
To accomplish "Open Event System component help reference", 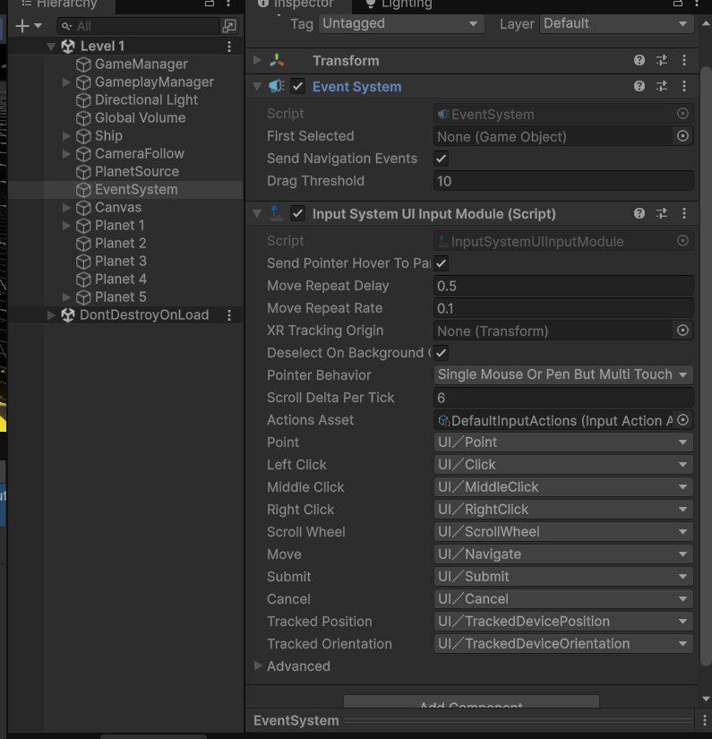I will 639,87.
